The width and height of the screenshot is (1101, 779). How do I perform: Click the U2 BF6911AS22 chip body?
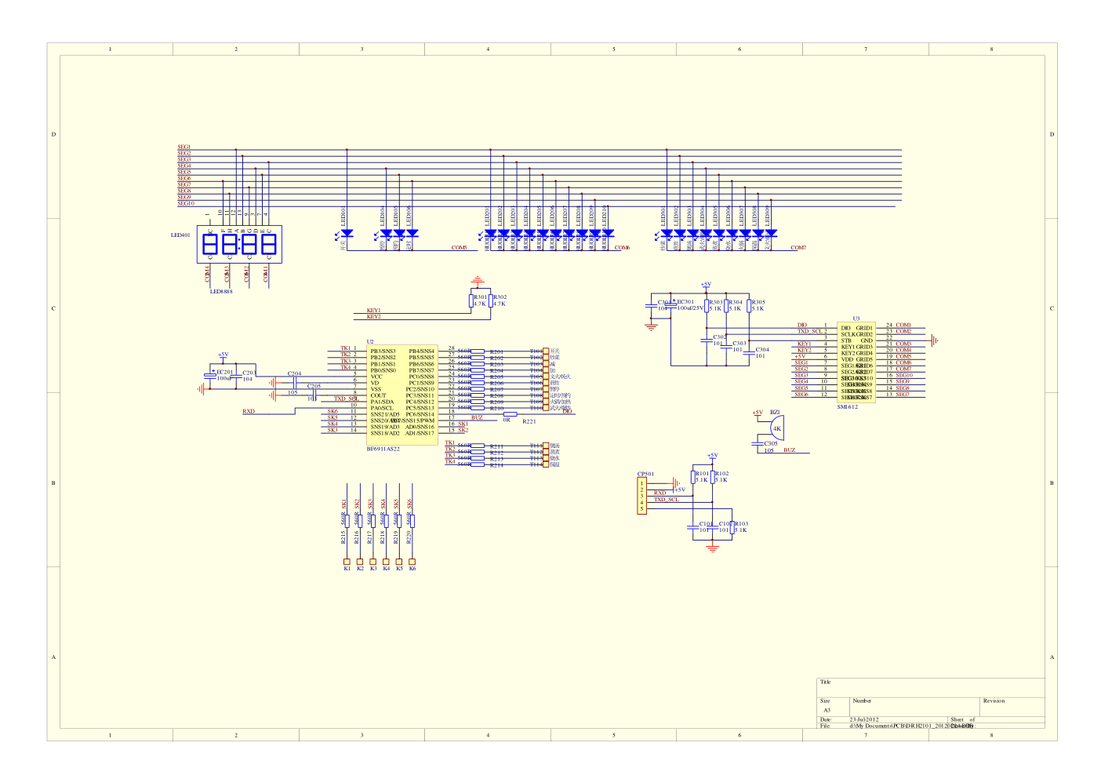click(402, 395)
